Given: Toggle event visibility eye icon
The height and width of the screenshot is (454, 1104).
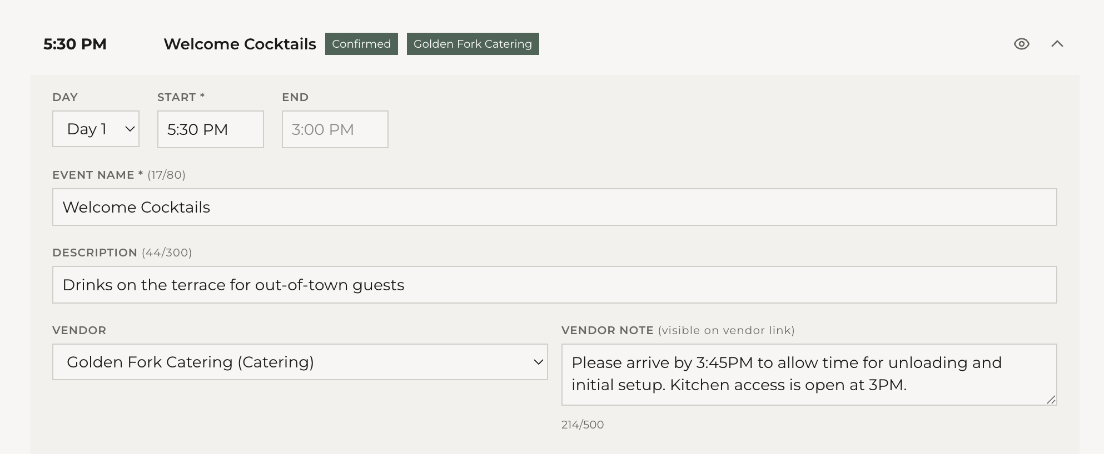Looking at the screenshot, I should (1021, 44).
